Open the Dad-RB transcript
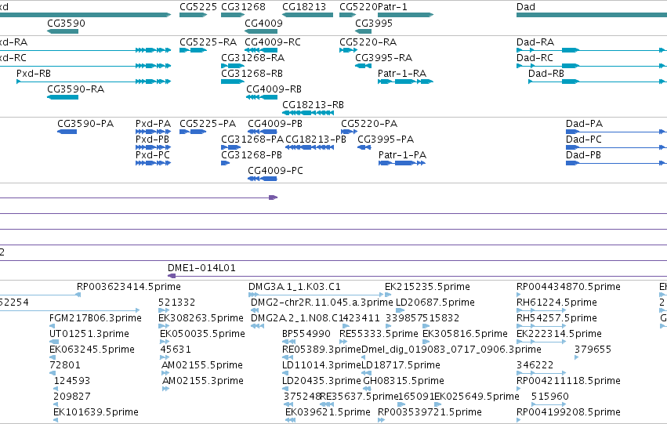The image size is (667, 424). [x=598, y=82]
